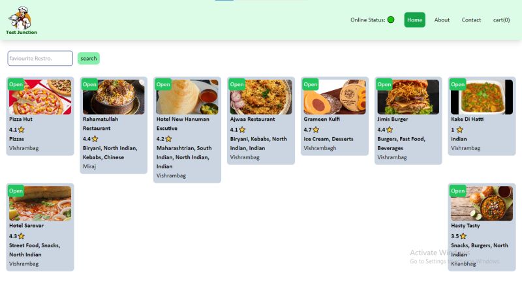Click the star icon beside Pizza Hut rating
The image size is (522, 293).
22,129
